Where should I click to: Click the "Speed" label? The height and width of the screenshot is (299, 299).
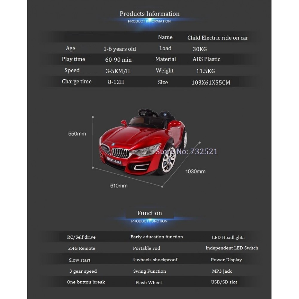point(72,70)
